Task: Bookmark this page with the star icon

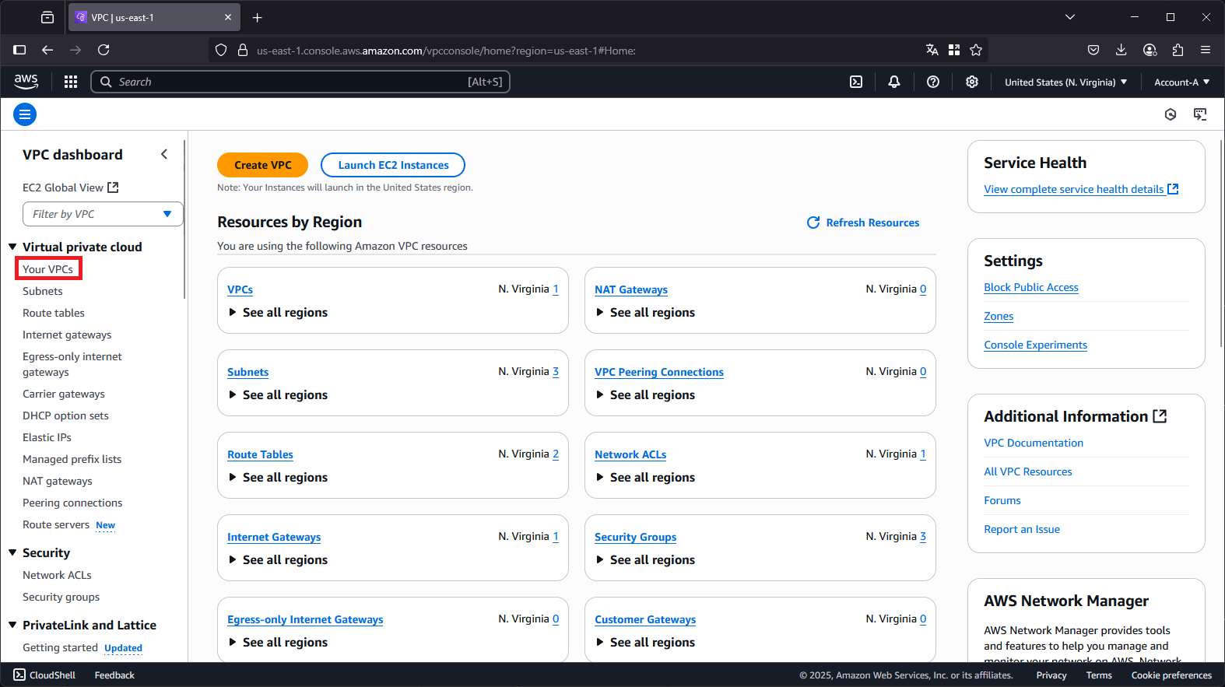Action: click(976, 50)
